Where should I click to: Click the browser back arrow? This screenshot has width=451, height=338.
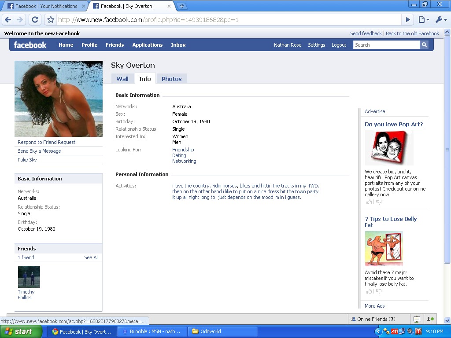[x=8, y=19]
